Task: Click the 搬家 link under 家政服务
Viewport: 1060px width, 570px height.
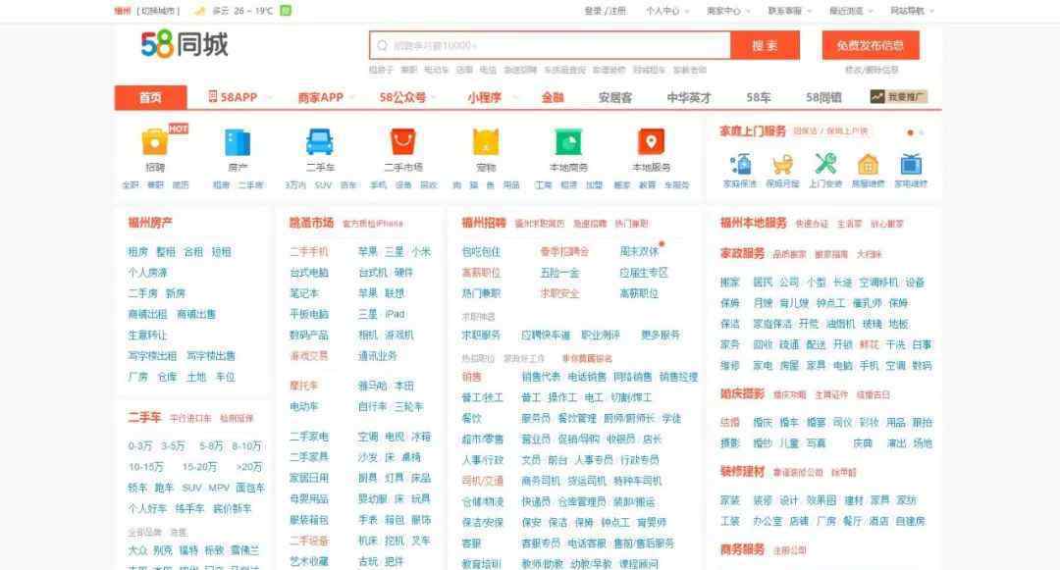Action: pos(730,282)
